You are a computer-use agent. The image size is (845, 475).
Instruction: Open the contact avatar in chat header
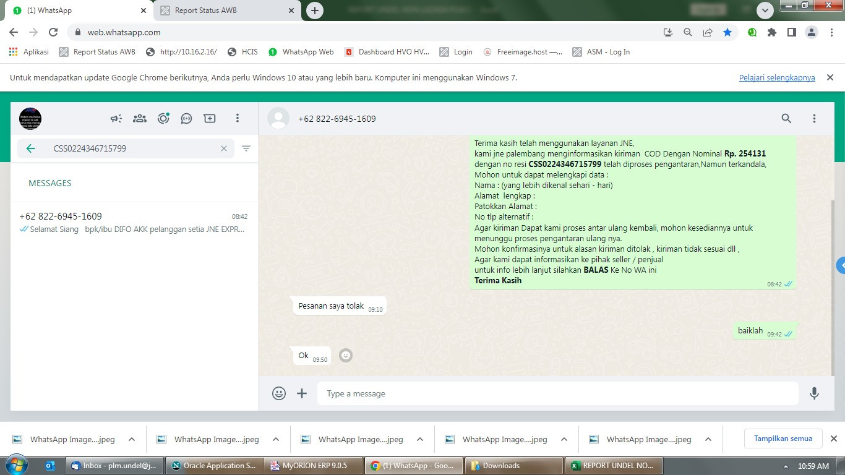(278, 118)
